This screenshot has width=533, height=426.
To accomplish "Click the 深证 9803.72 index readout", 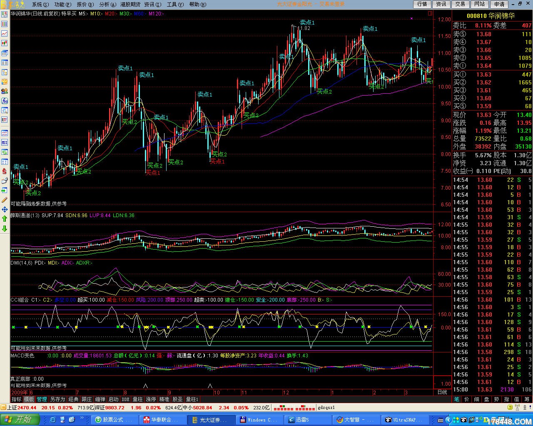I will coord(110,408).
